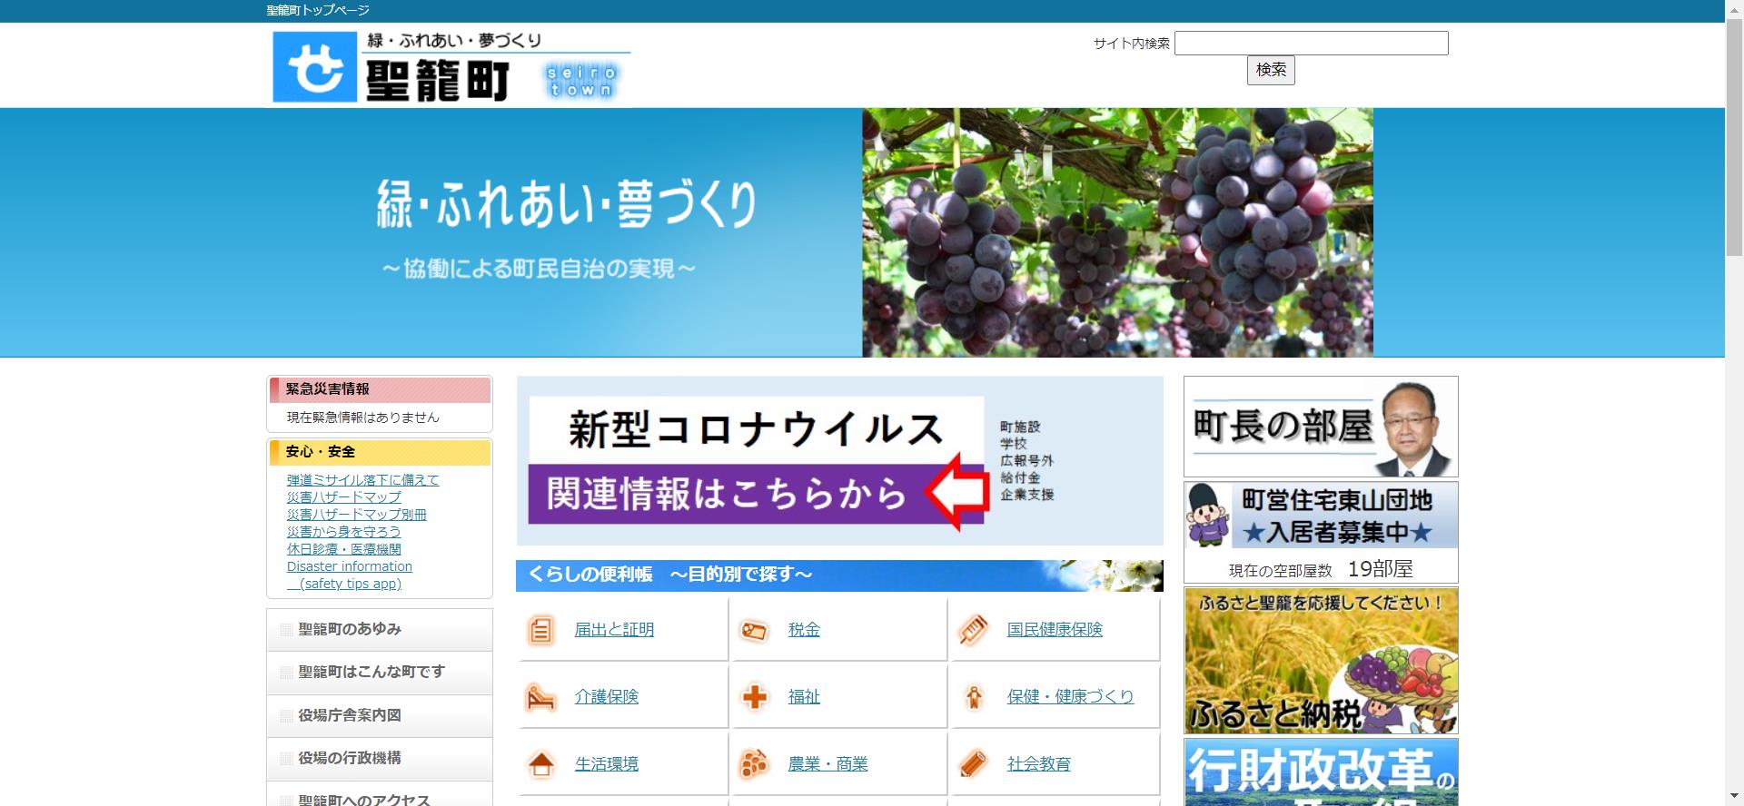
Task: Click the scrollbar down arrow
Action: [1734, 797]
